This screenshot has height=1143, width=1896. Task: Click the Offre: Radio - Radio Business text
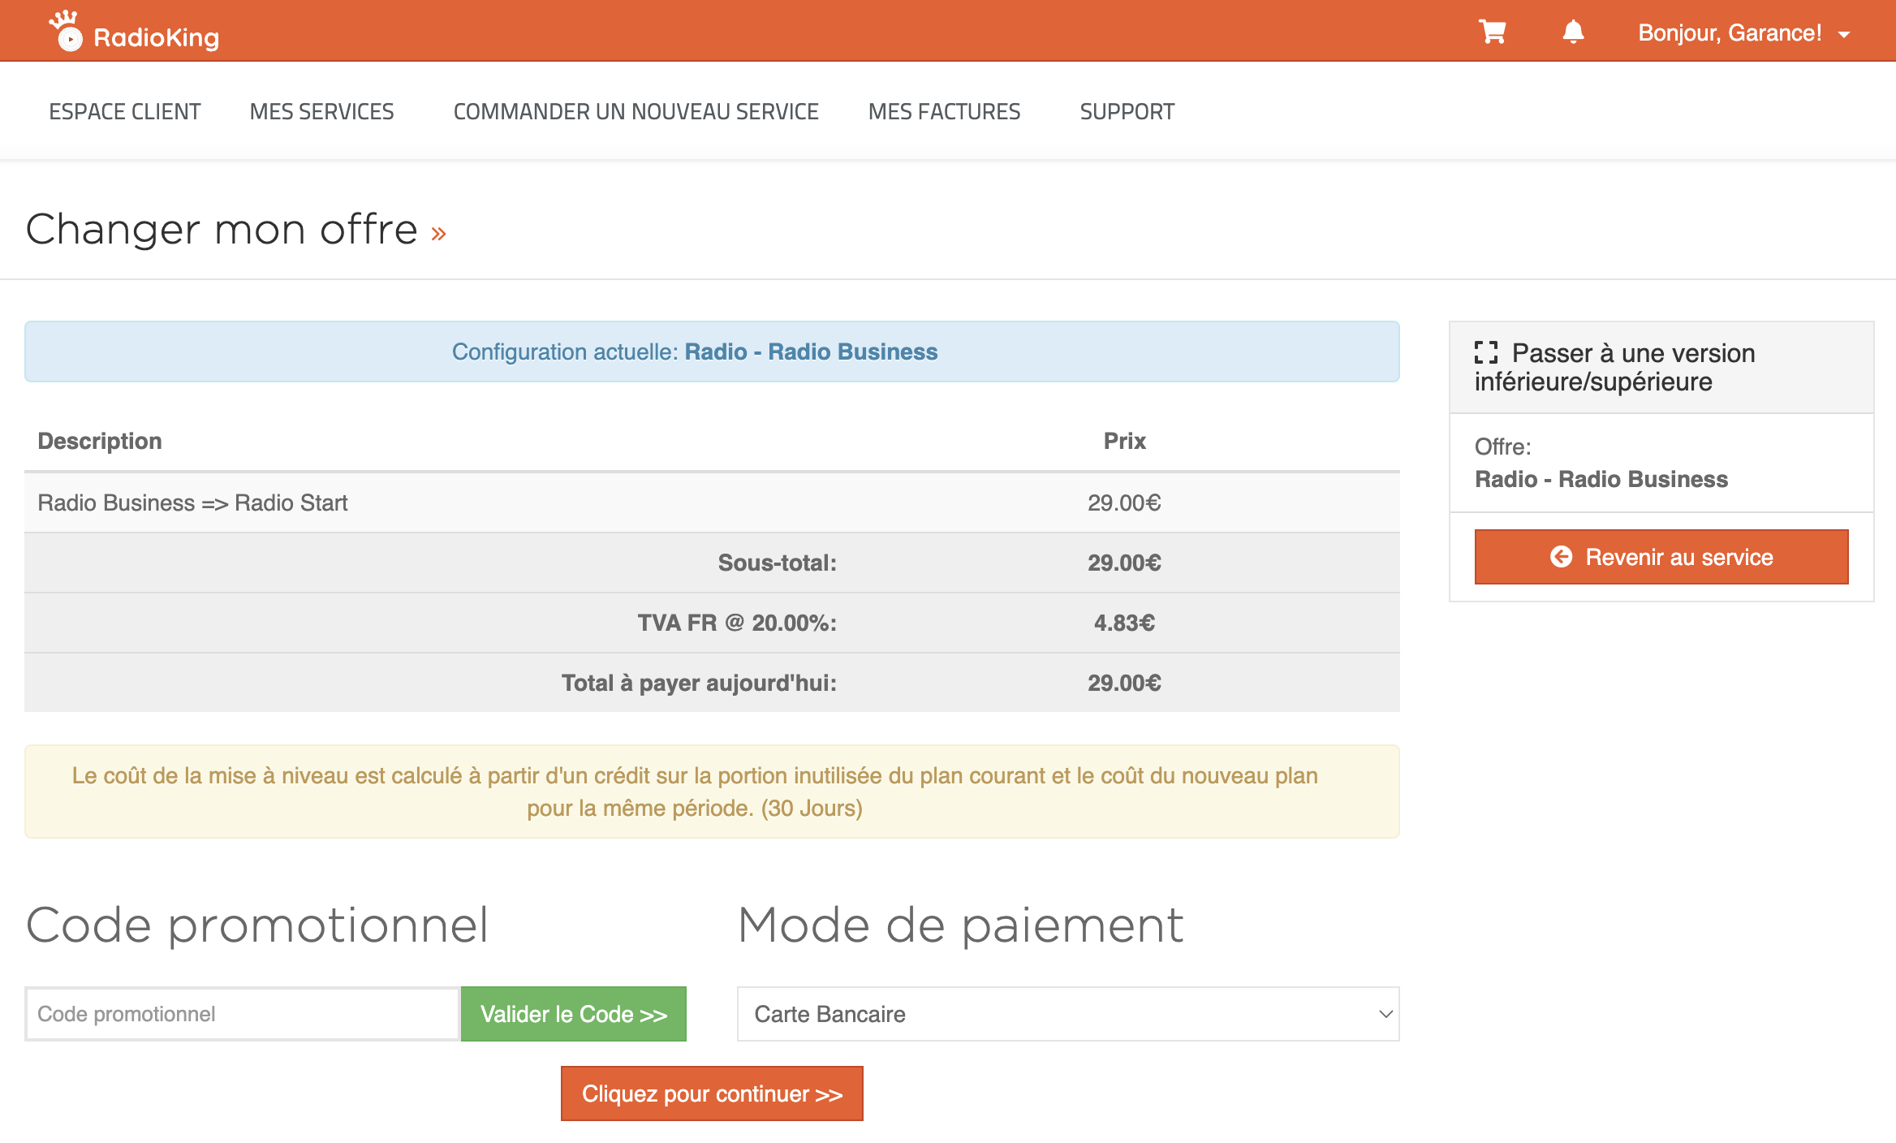pos(1601,463)
